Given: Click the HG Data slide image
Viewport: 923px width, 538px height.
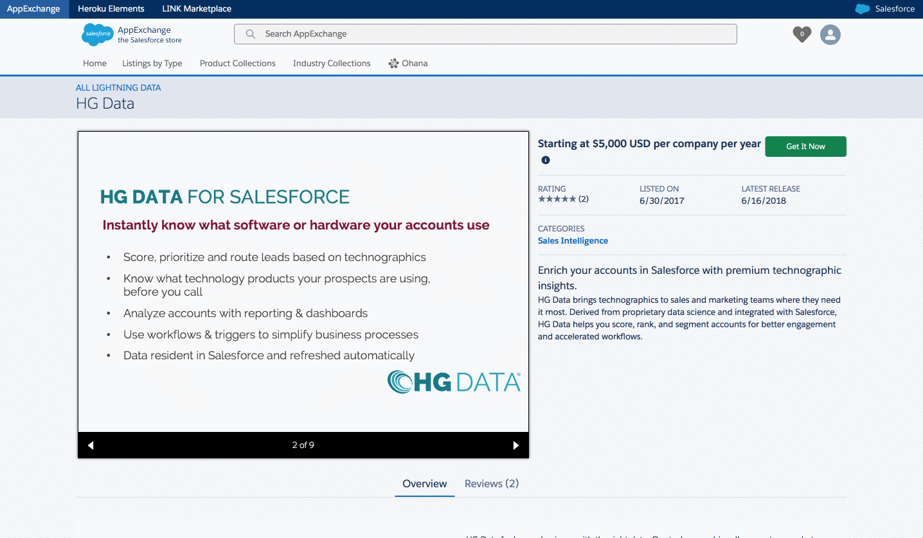Looking at the screenshot, I should [303, 282].
